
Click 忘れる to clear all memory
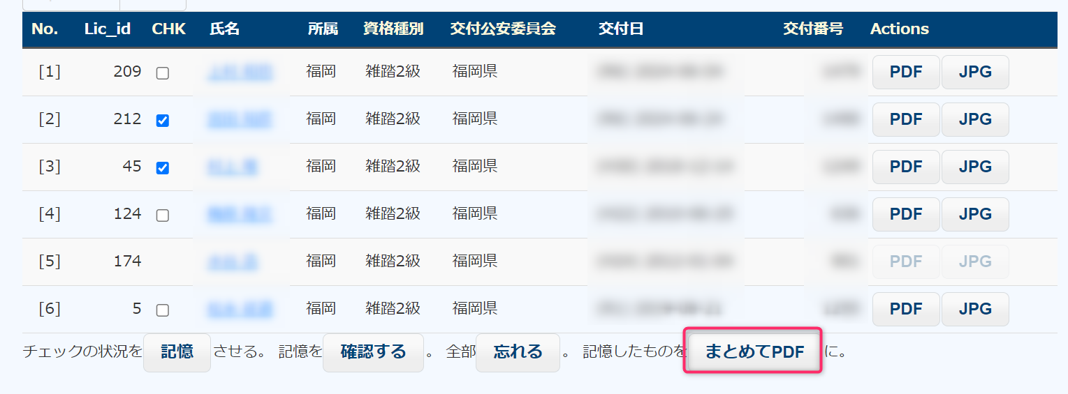[x=518, y=352]
